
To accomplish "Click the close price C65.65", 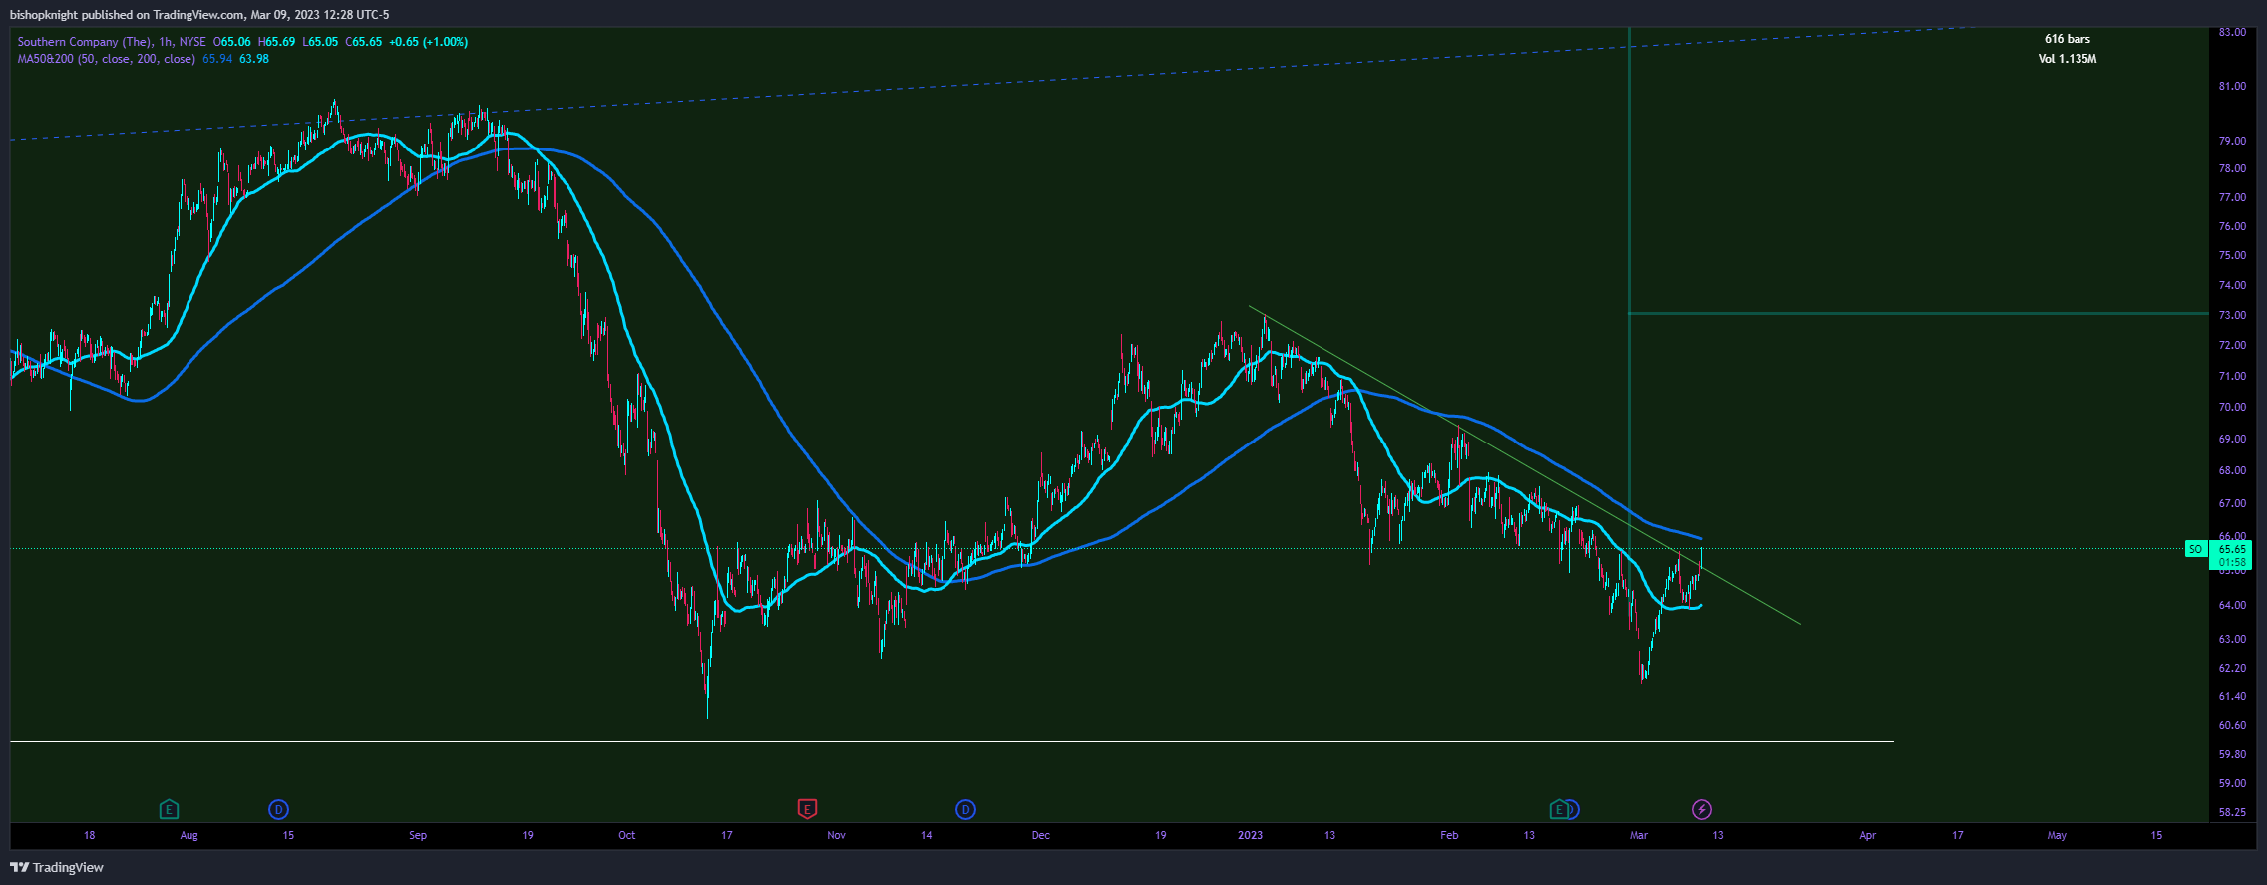I will pyautogui.click(x=364, y=42).
